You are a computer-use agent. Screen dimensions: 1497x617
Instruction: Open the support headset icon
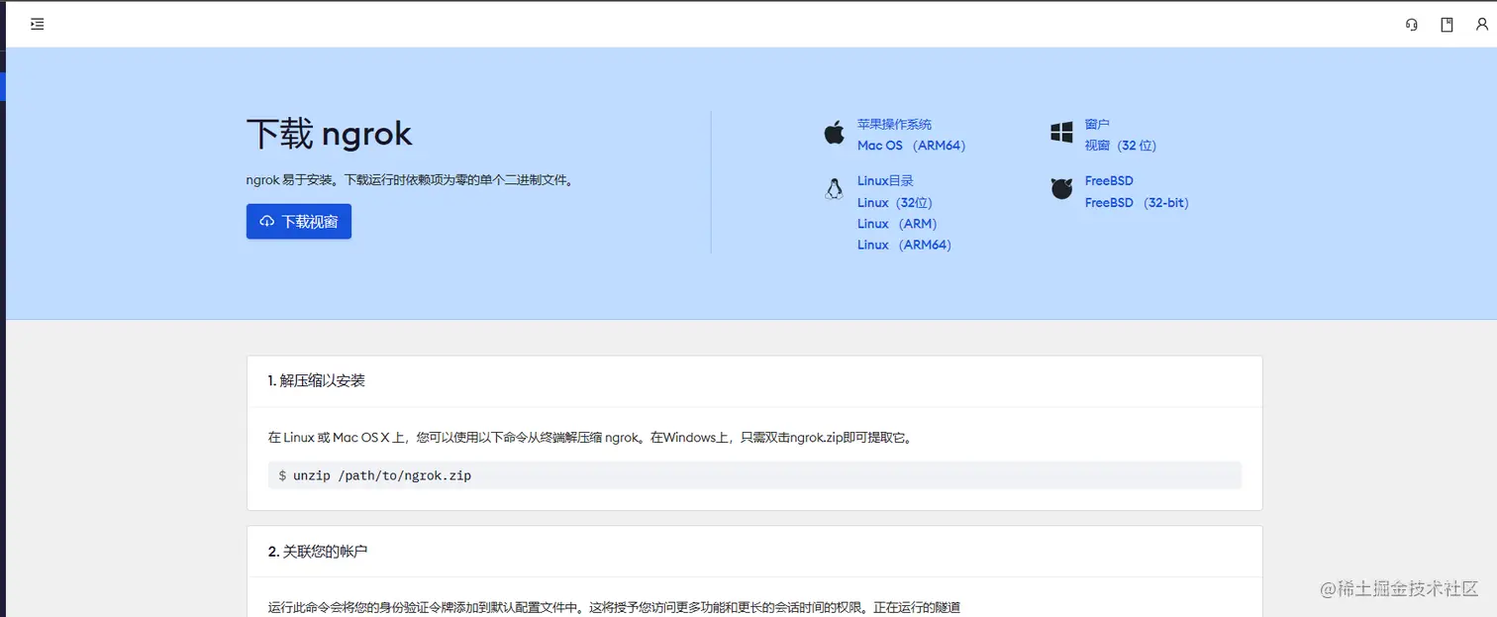pos(1412,25)
